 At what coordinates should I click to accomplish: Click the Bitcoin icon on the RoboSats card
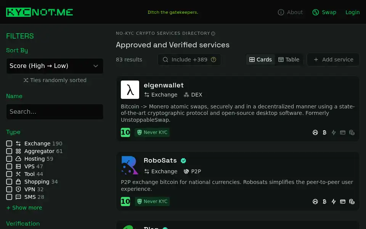tap(324, 202)
